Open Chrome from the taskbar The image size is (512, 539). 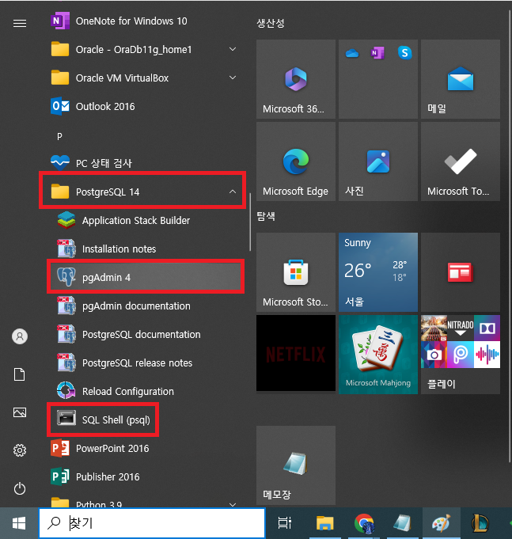[x=364, y=523]
